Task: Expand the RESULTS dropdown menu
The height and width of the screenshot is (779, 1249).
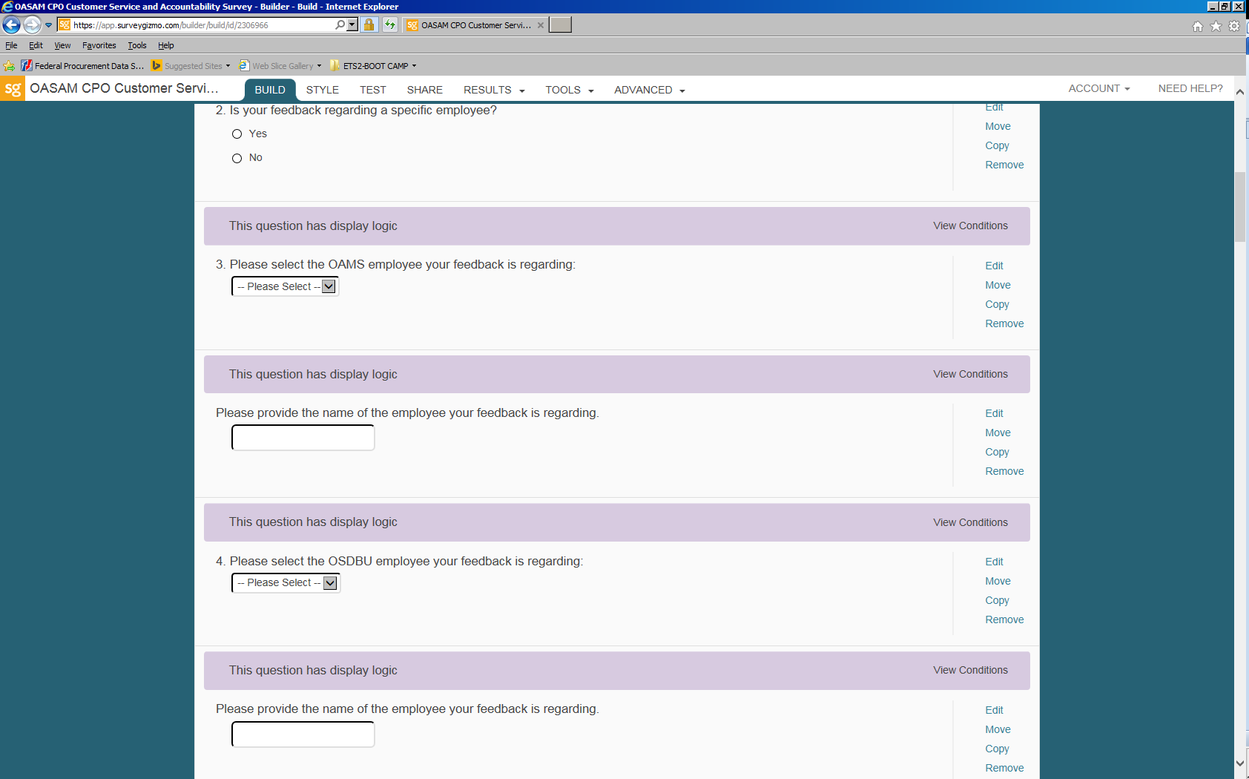Action: (494, 90)
